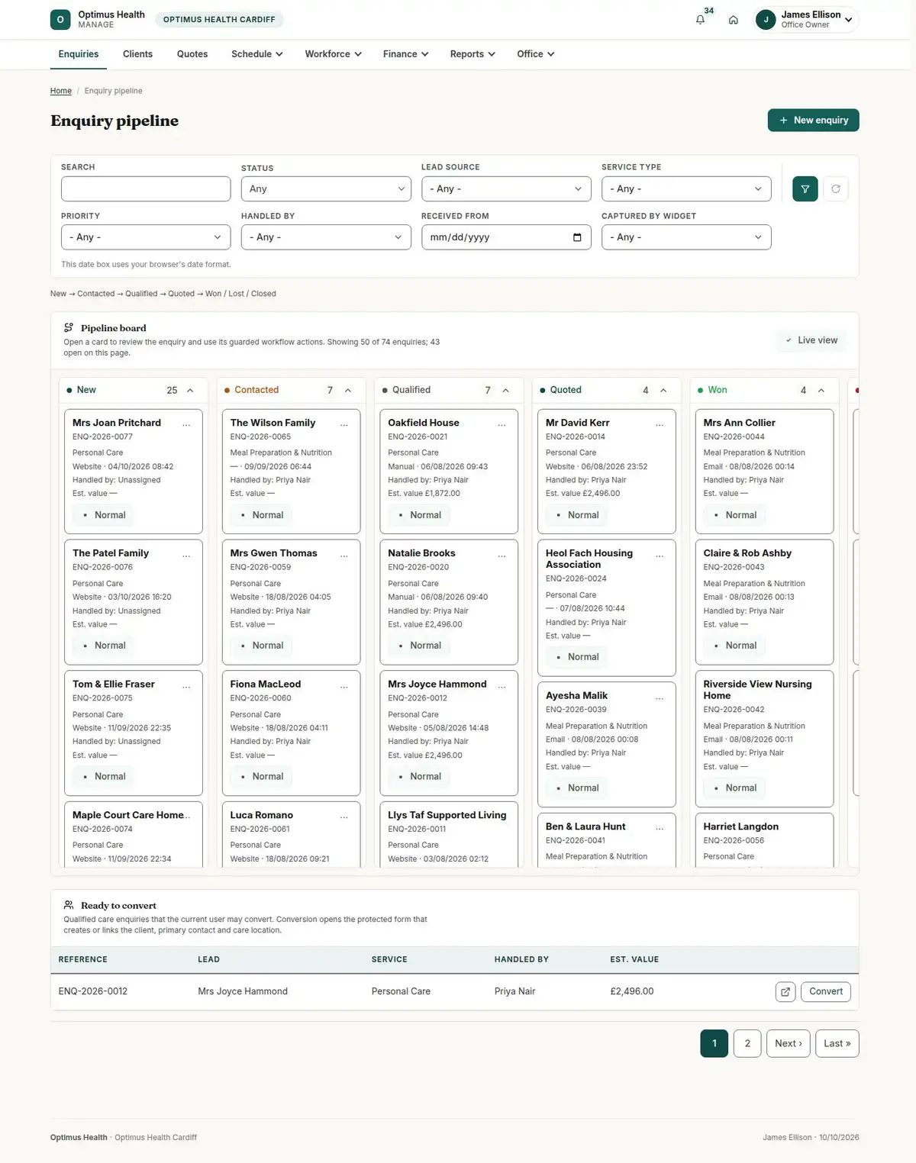Collapse the Qualified column
Image resolution: width=916 pixels, height=1163 pixels.
click(x=505, y=390)
